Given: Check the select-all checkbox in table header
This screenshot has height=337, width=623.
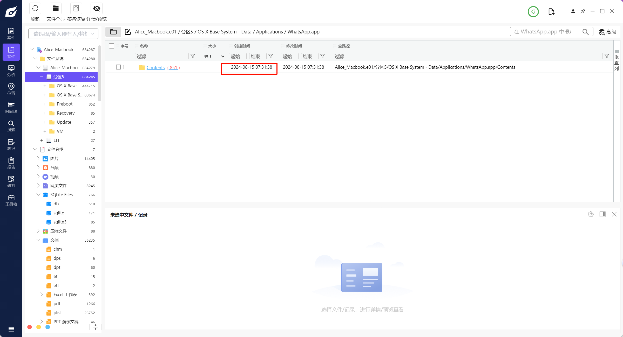Looking at the screenshot, I should pyautogui.click(x=112, y=46).
